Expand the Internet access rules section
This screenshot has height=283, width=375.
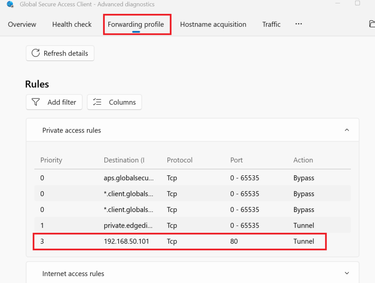[347, 273]
